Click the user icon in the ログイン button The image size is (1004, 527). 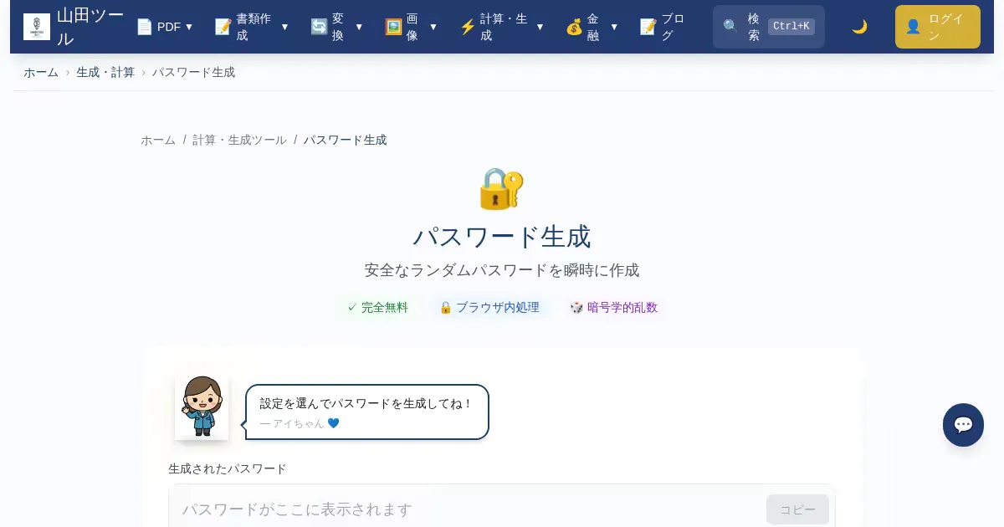pos(913,27)
